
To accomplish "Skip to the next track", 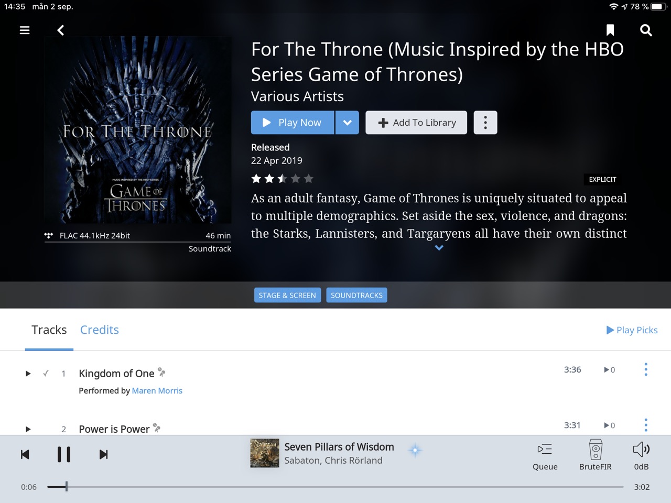I will (104, 454).
